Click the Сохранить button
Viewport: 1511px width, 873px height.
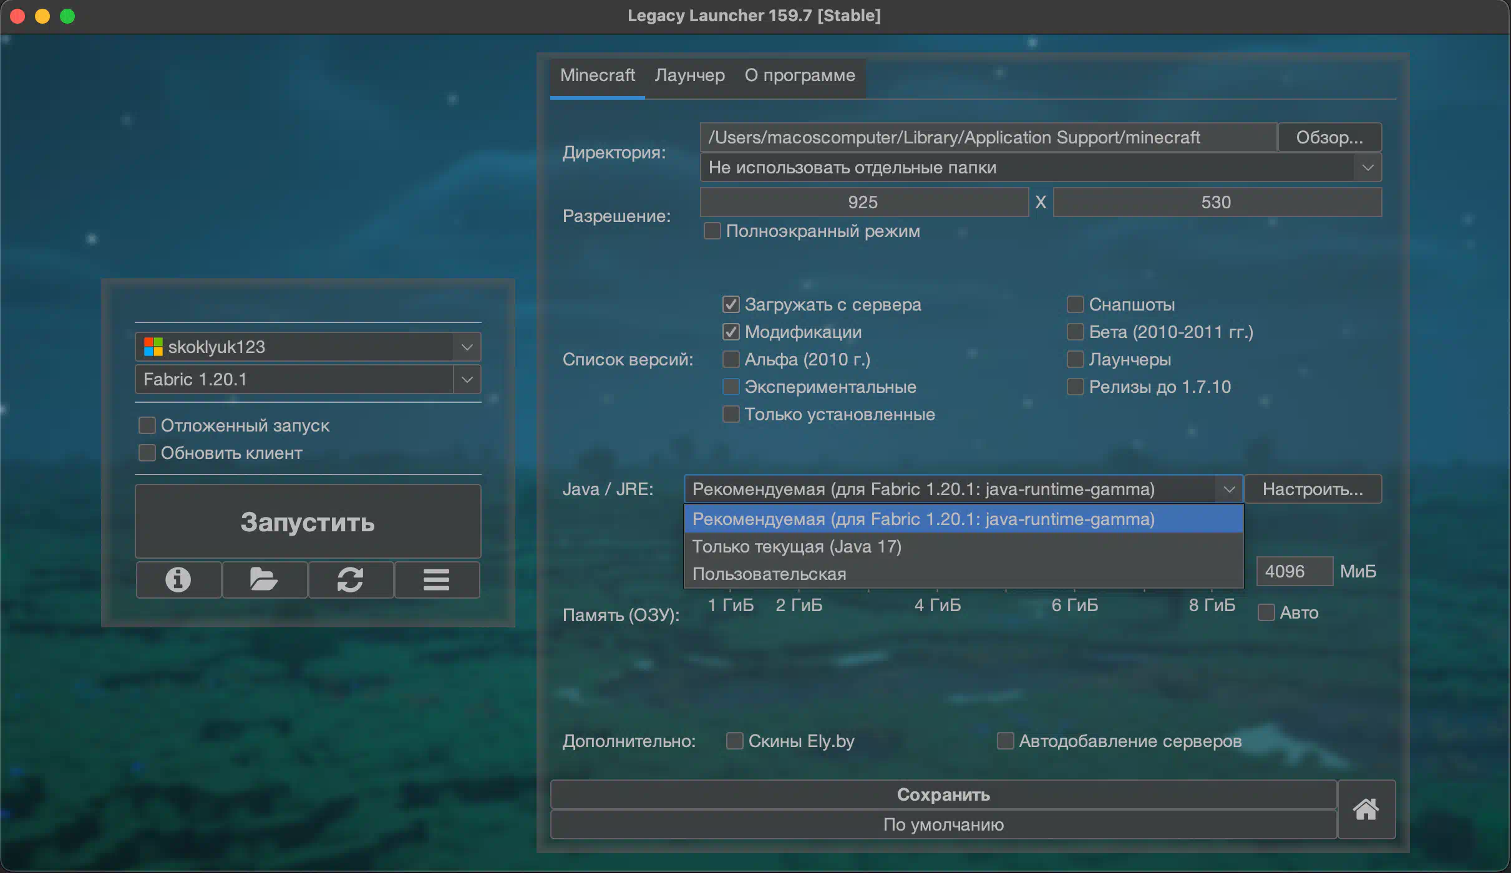pyautogui.click(x=943, y=794)
